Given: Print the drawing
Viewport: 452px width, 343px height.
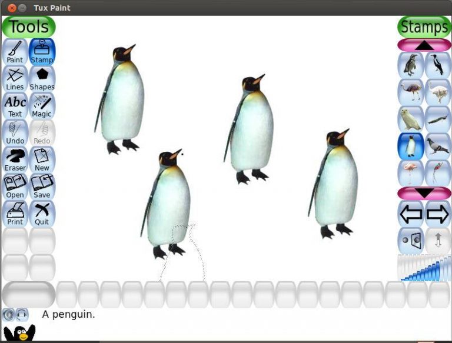Looking at the screenshot, I should 15,214.
